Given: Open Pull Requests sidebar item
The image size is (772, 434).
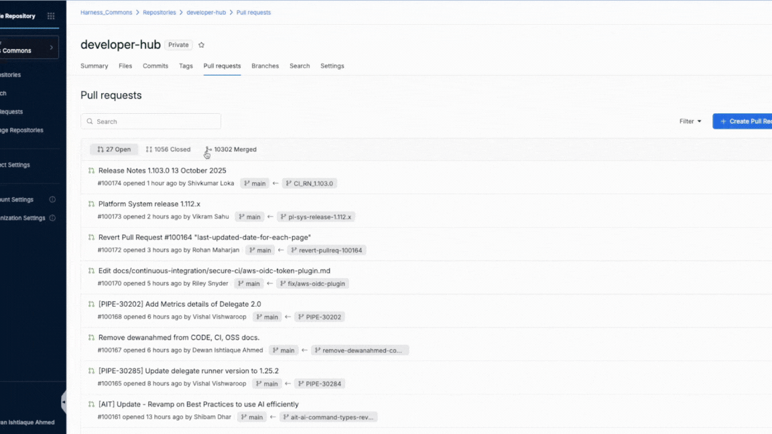Looking at the screenshot, I should pyautogui.click(x=12, y=112).
